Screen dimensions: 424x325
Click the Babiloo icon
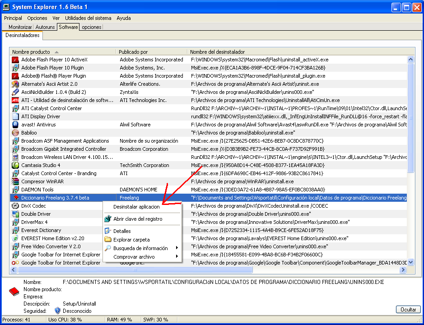point(15,133)
